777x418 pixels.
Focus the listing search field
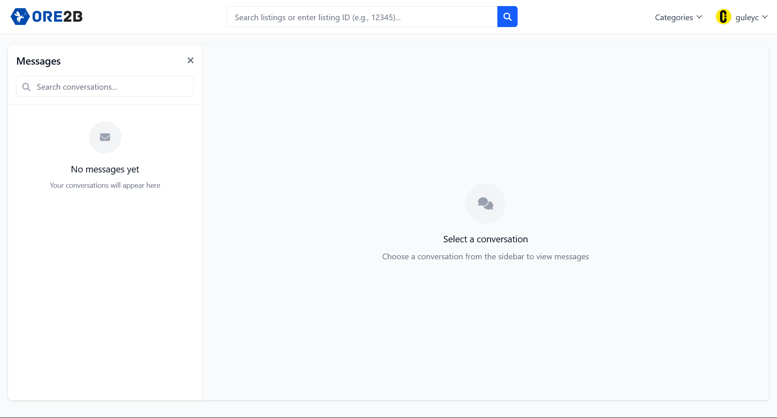(x=361, y=17)
